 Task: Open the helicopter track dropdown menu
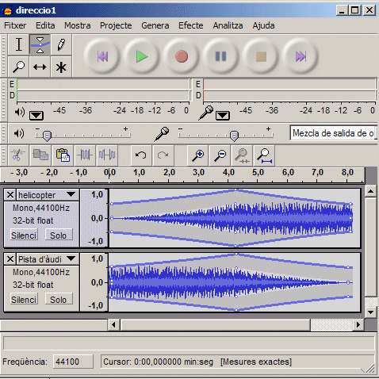[71, 195]
